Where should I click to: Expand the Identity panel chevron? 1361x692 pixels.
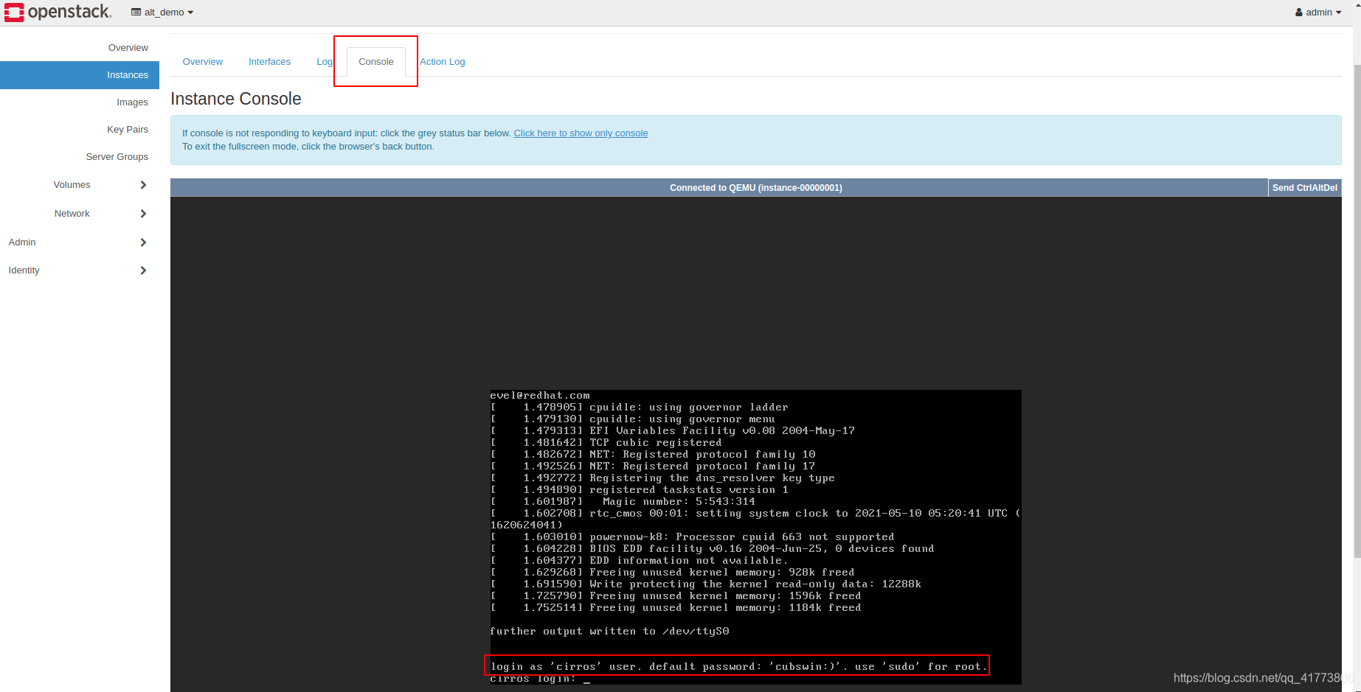(x=143, y=270)
